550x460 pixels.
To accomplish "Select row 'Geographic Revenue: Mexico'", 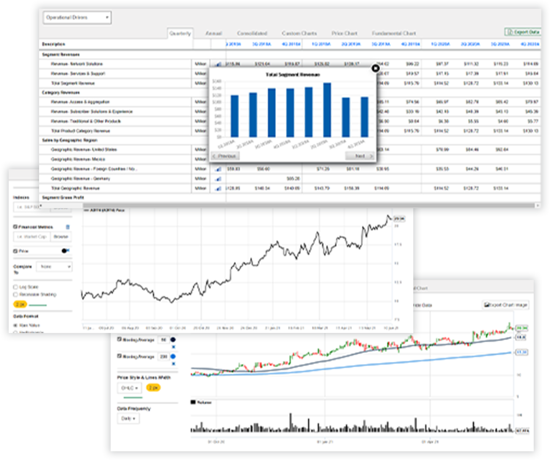I will coord(78,159).
